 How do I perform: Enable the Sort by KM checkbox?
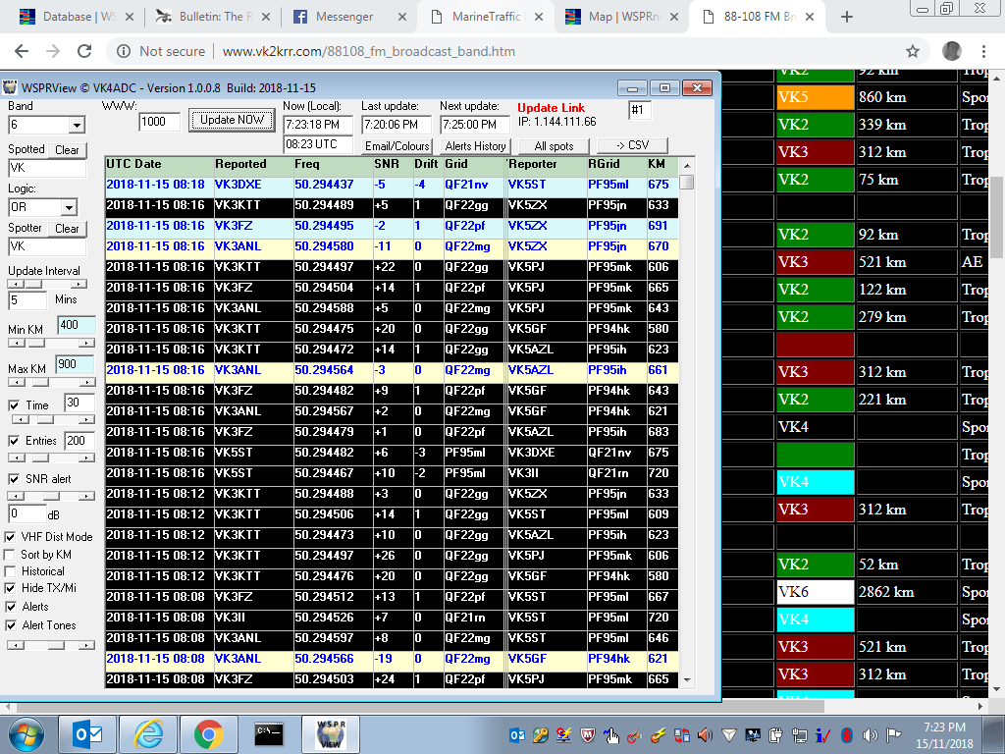coord(11,555)
